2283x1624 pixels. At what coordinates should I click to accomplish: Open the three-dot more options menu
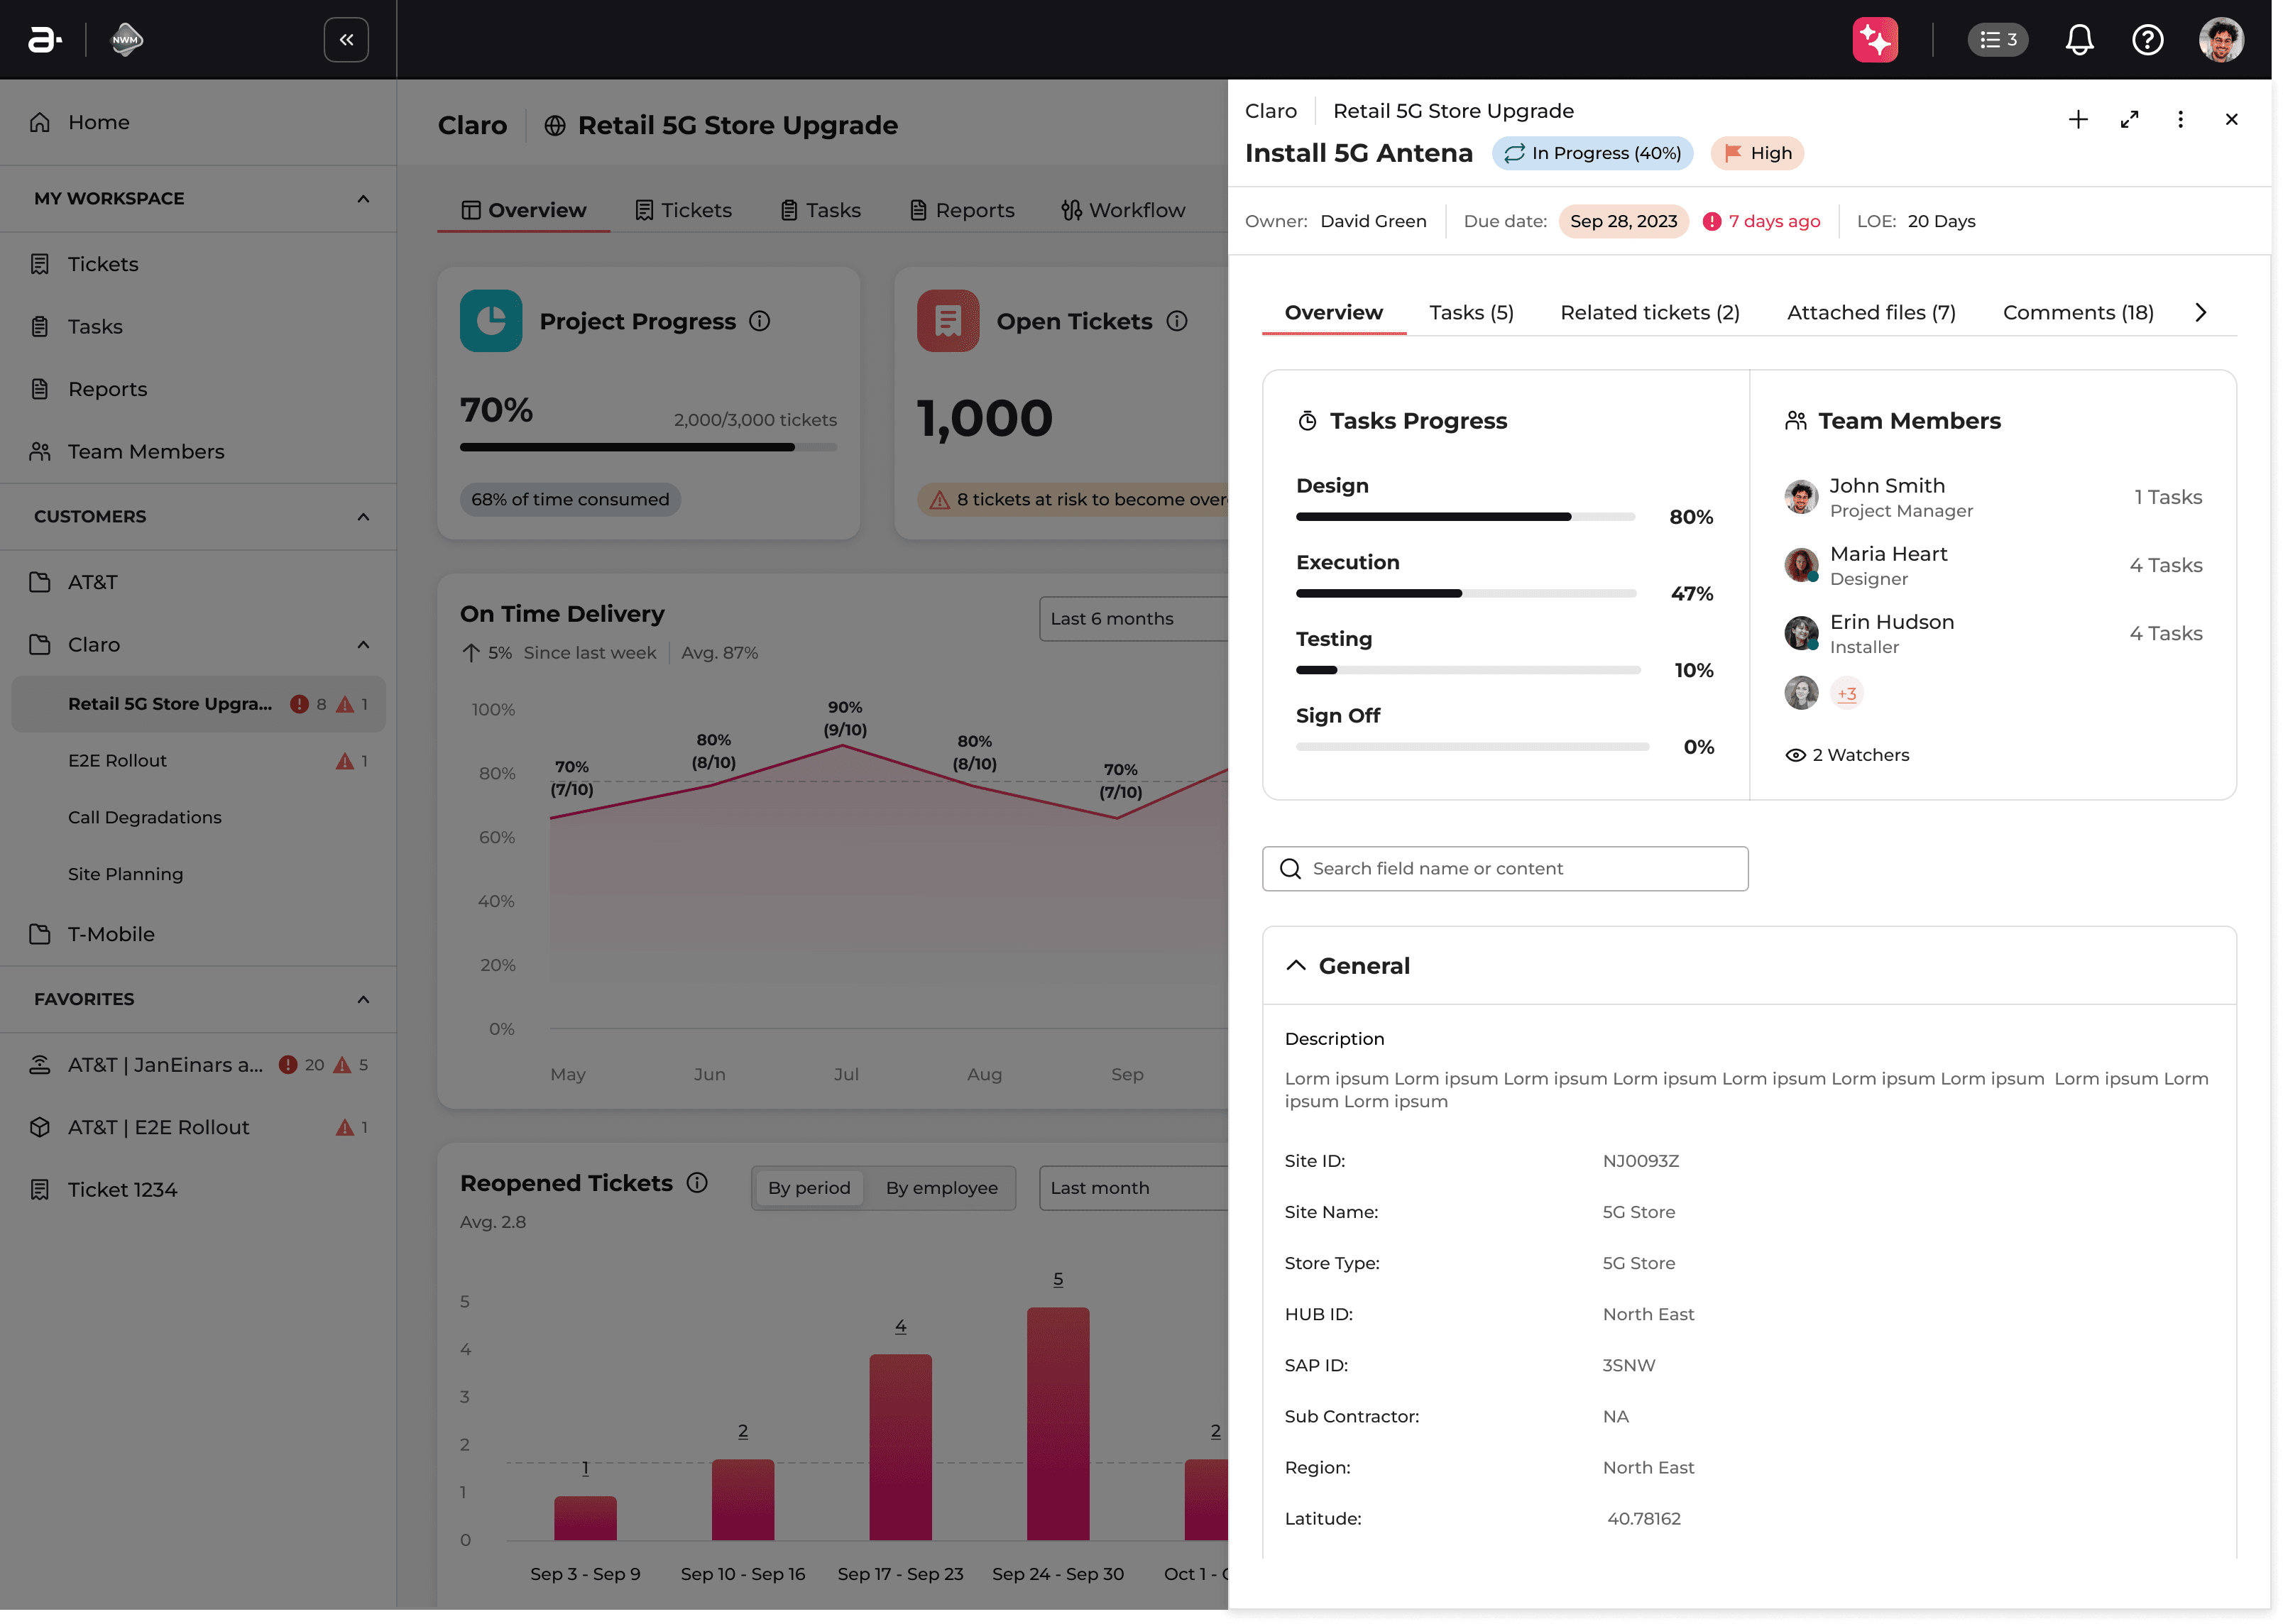pyautogui.click(x=2180, y=120)
